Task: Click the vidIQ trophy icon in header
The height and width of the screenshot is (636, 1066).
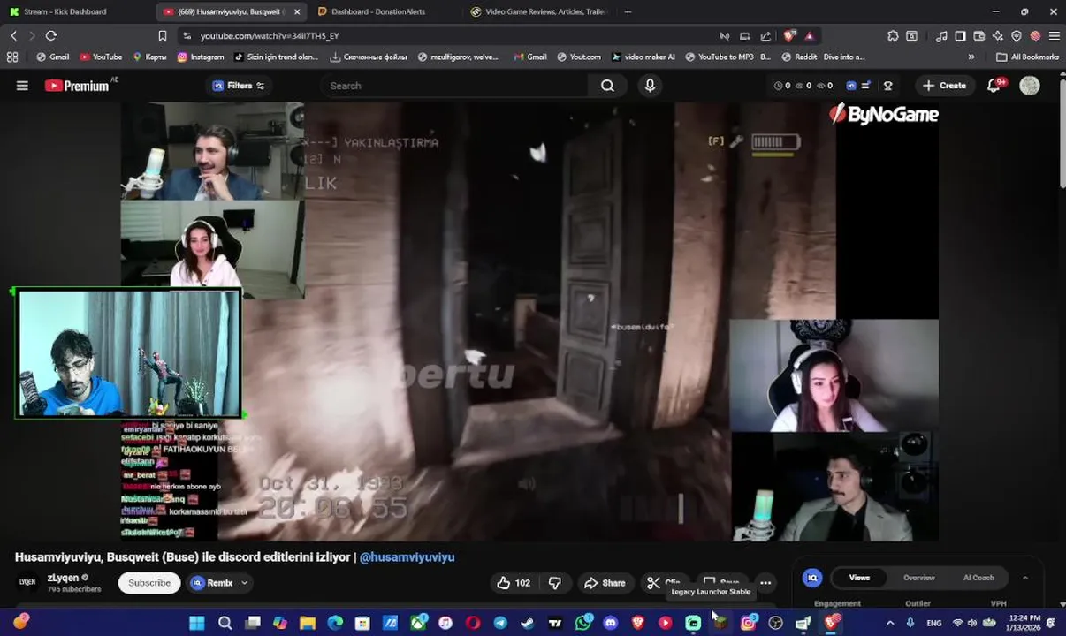Action: pos(887,86)
